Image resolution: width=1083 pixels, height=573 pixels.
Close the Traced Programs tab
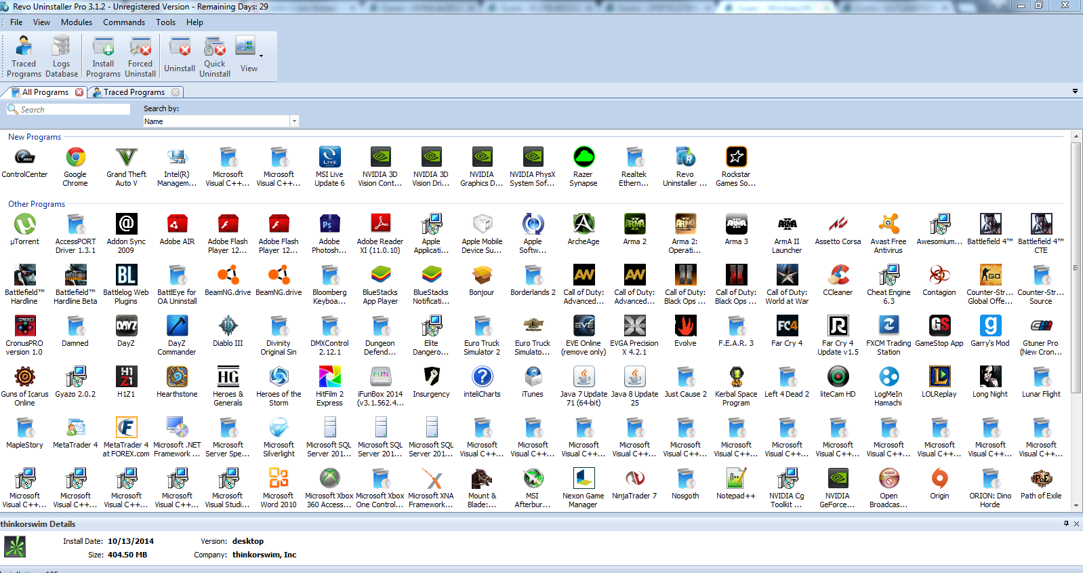(176, 92)
